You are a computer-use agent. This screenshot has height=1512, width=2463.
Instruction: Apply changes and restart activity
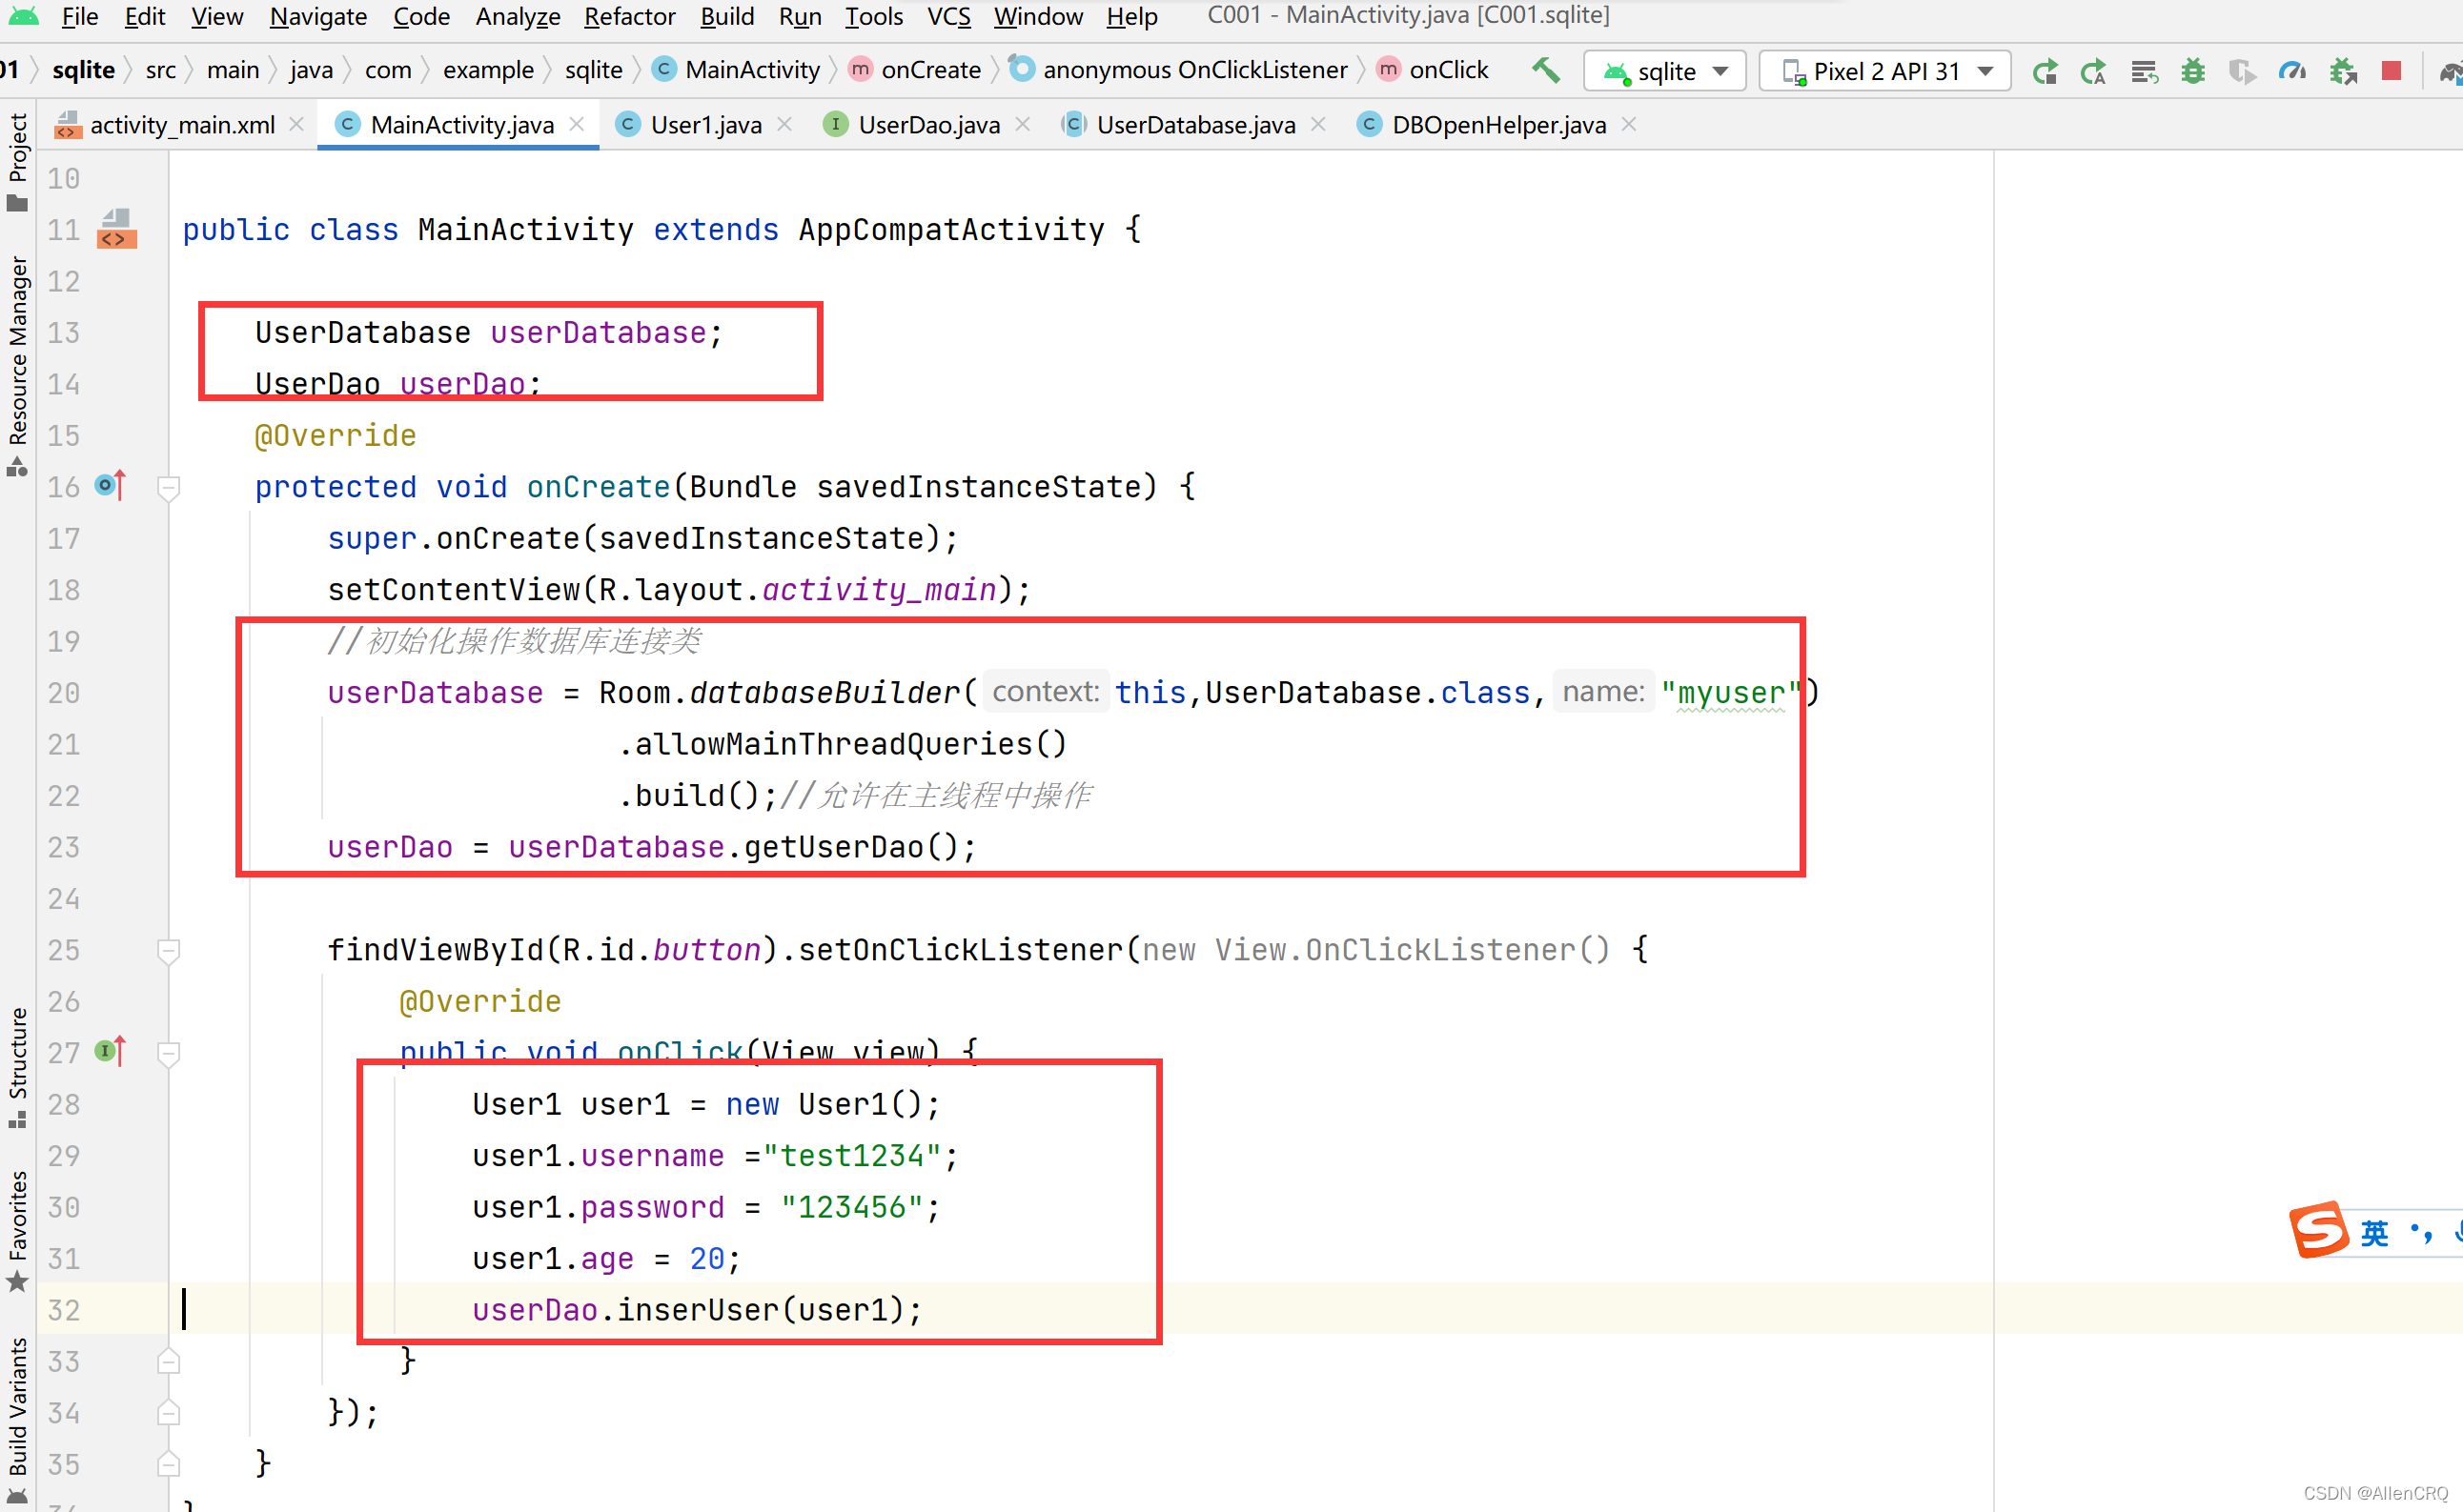[2094, 71]
